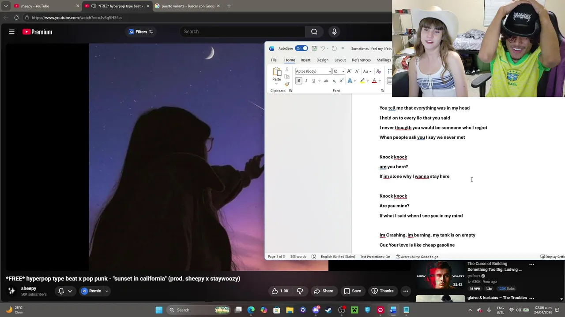Viewport: 565px width, 317px height.
Task: Click the browser address bar URL
Action: 77,18
